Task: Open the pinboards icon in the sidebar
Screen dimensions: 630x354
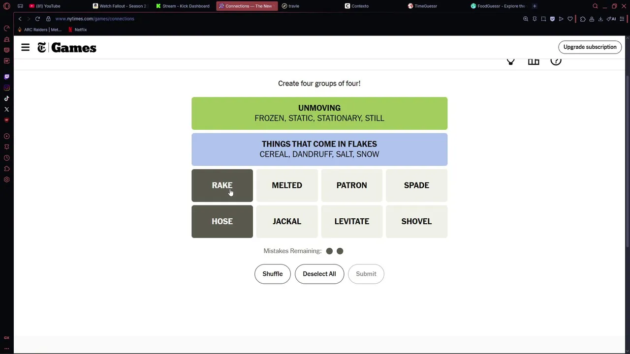Action: coord(6,147)
